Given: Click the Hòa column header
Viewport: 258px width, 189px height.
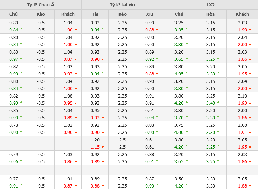Looking at the screenshot, I should [211, 14].
